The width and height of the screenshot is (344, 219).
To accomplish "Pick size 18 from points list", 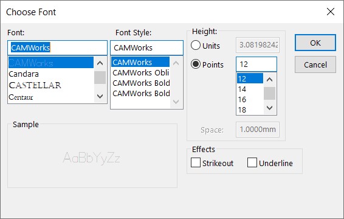I will point(250,109).
